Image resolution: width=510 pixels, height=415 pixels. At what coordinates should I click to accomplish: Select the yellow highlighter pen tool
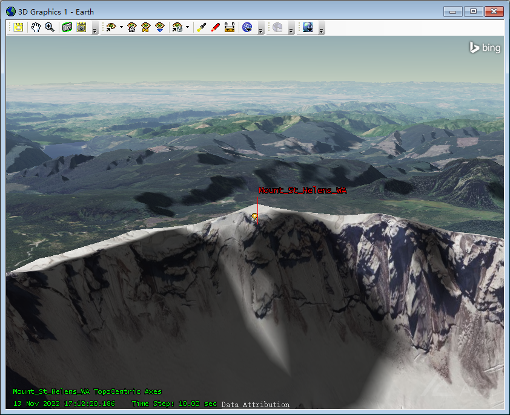coord(202,27)
